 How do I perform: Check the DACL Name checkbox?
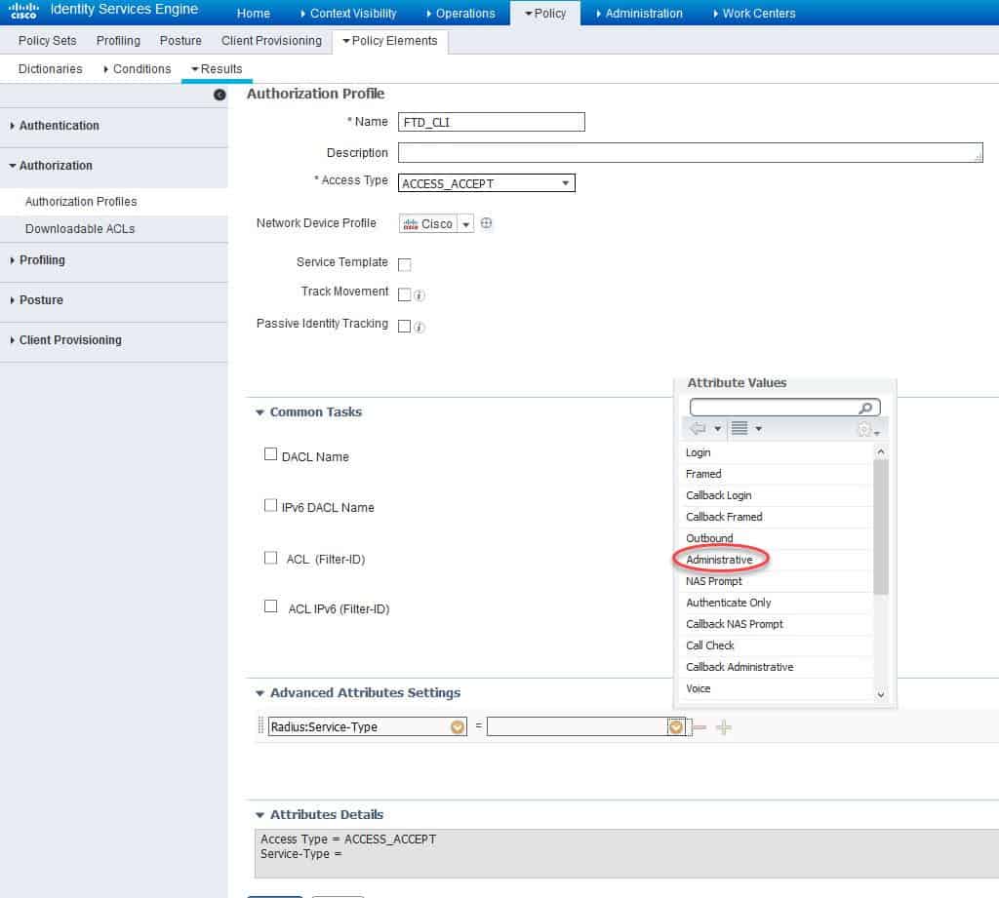point(271,454)
